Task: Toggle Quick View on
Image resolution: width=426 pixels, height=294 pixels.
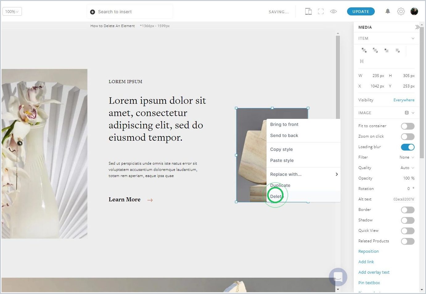Action: (x=407, y=231)
